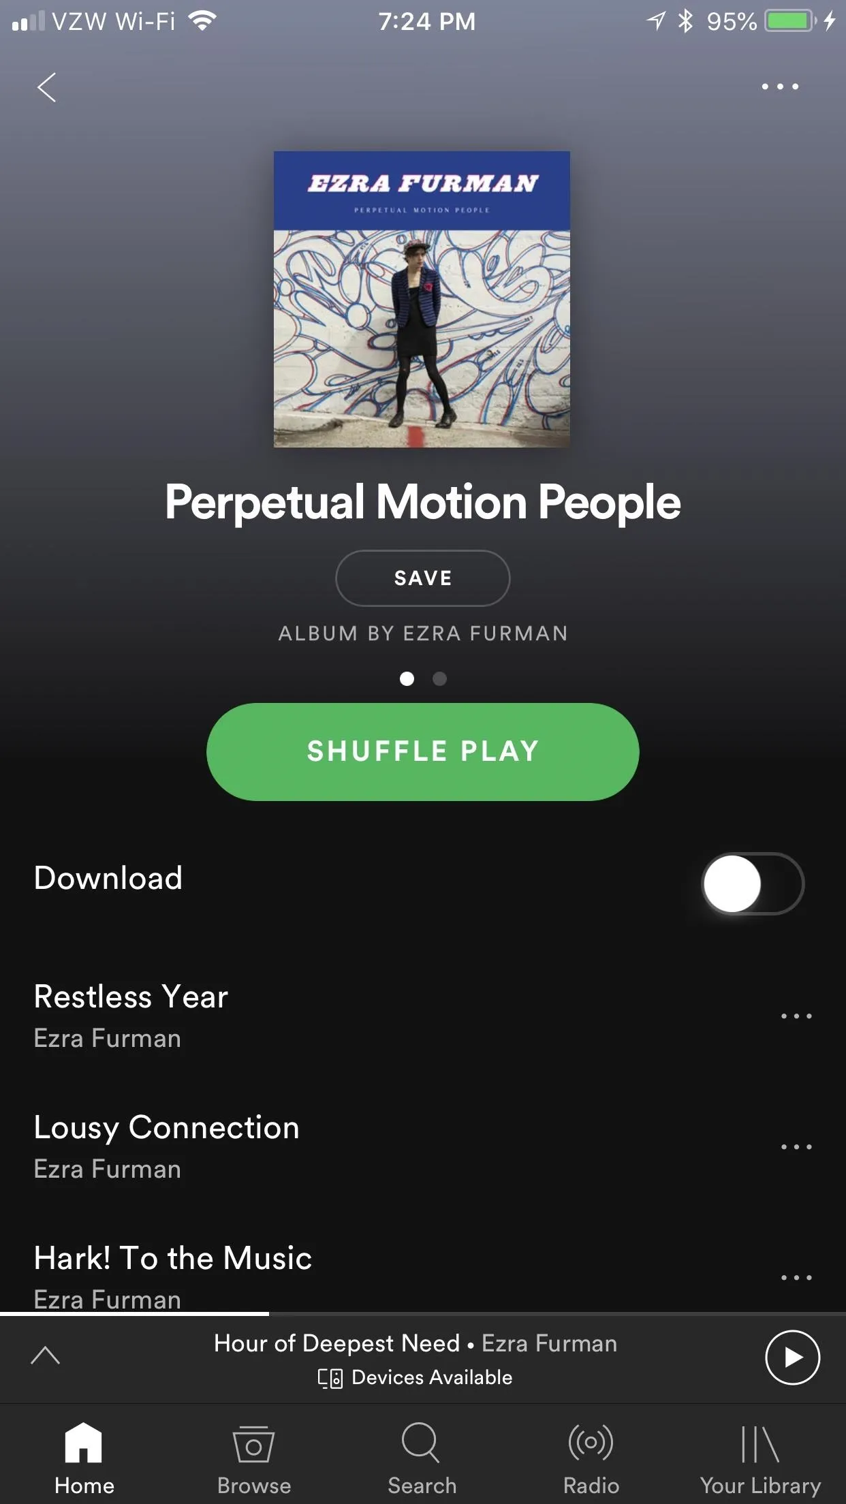
Task: Toggle the Download switch on
Action: [x=753, y=883]
